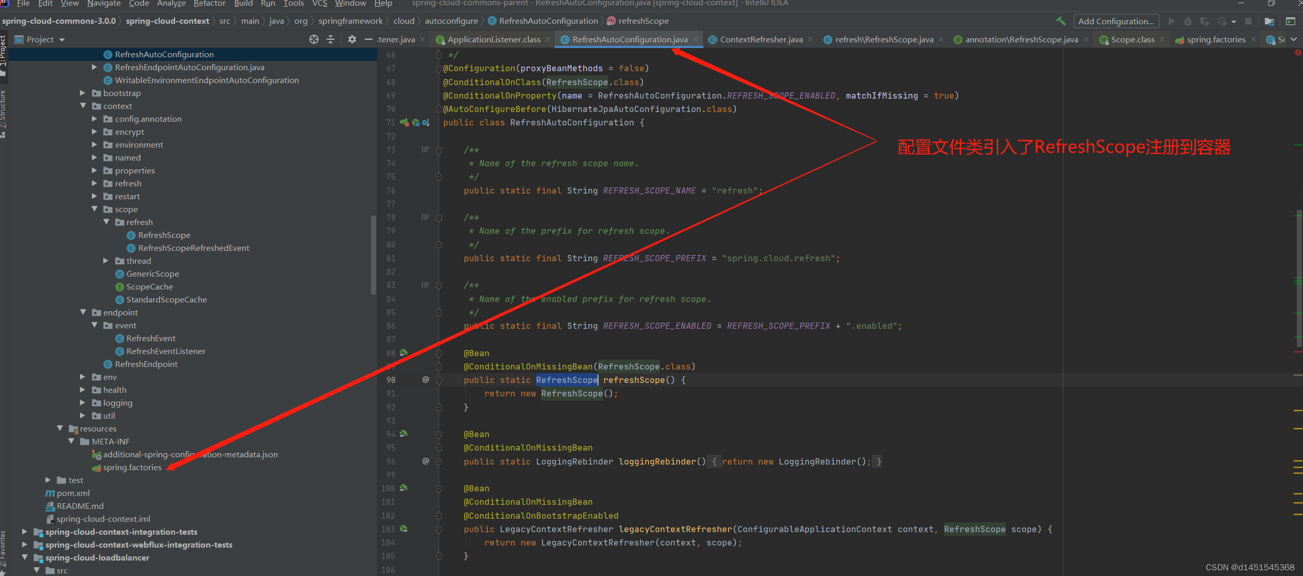Hide the Project panel with minus icon
Screen dimensions: 1303x576
[368, 39]
